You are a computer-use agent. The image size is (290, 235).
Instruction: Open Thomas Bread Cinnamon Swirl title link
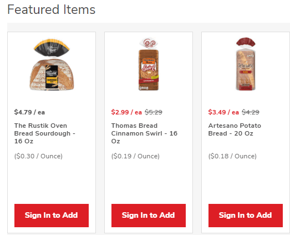pyautogui.click(x=144, y=133)
